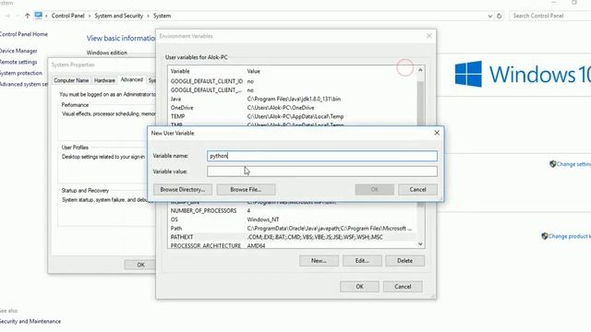
Task: Open System protection link
Action: coord(20,74)
